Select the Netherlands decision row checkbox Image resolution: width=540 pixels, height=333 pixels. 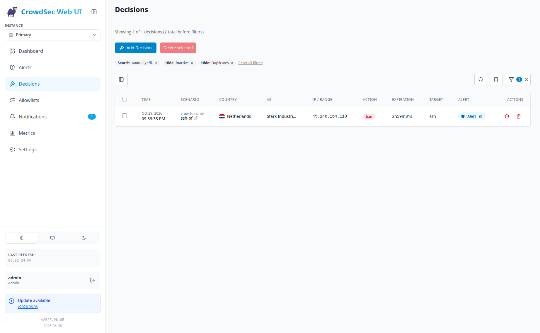(x=125, y=116)
